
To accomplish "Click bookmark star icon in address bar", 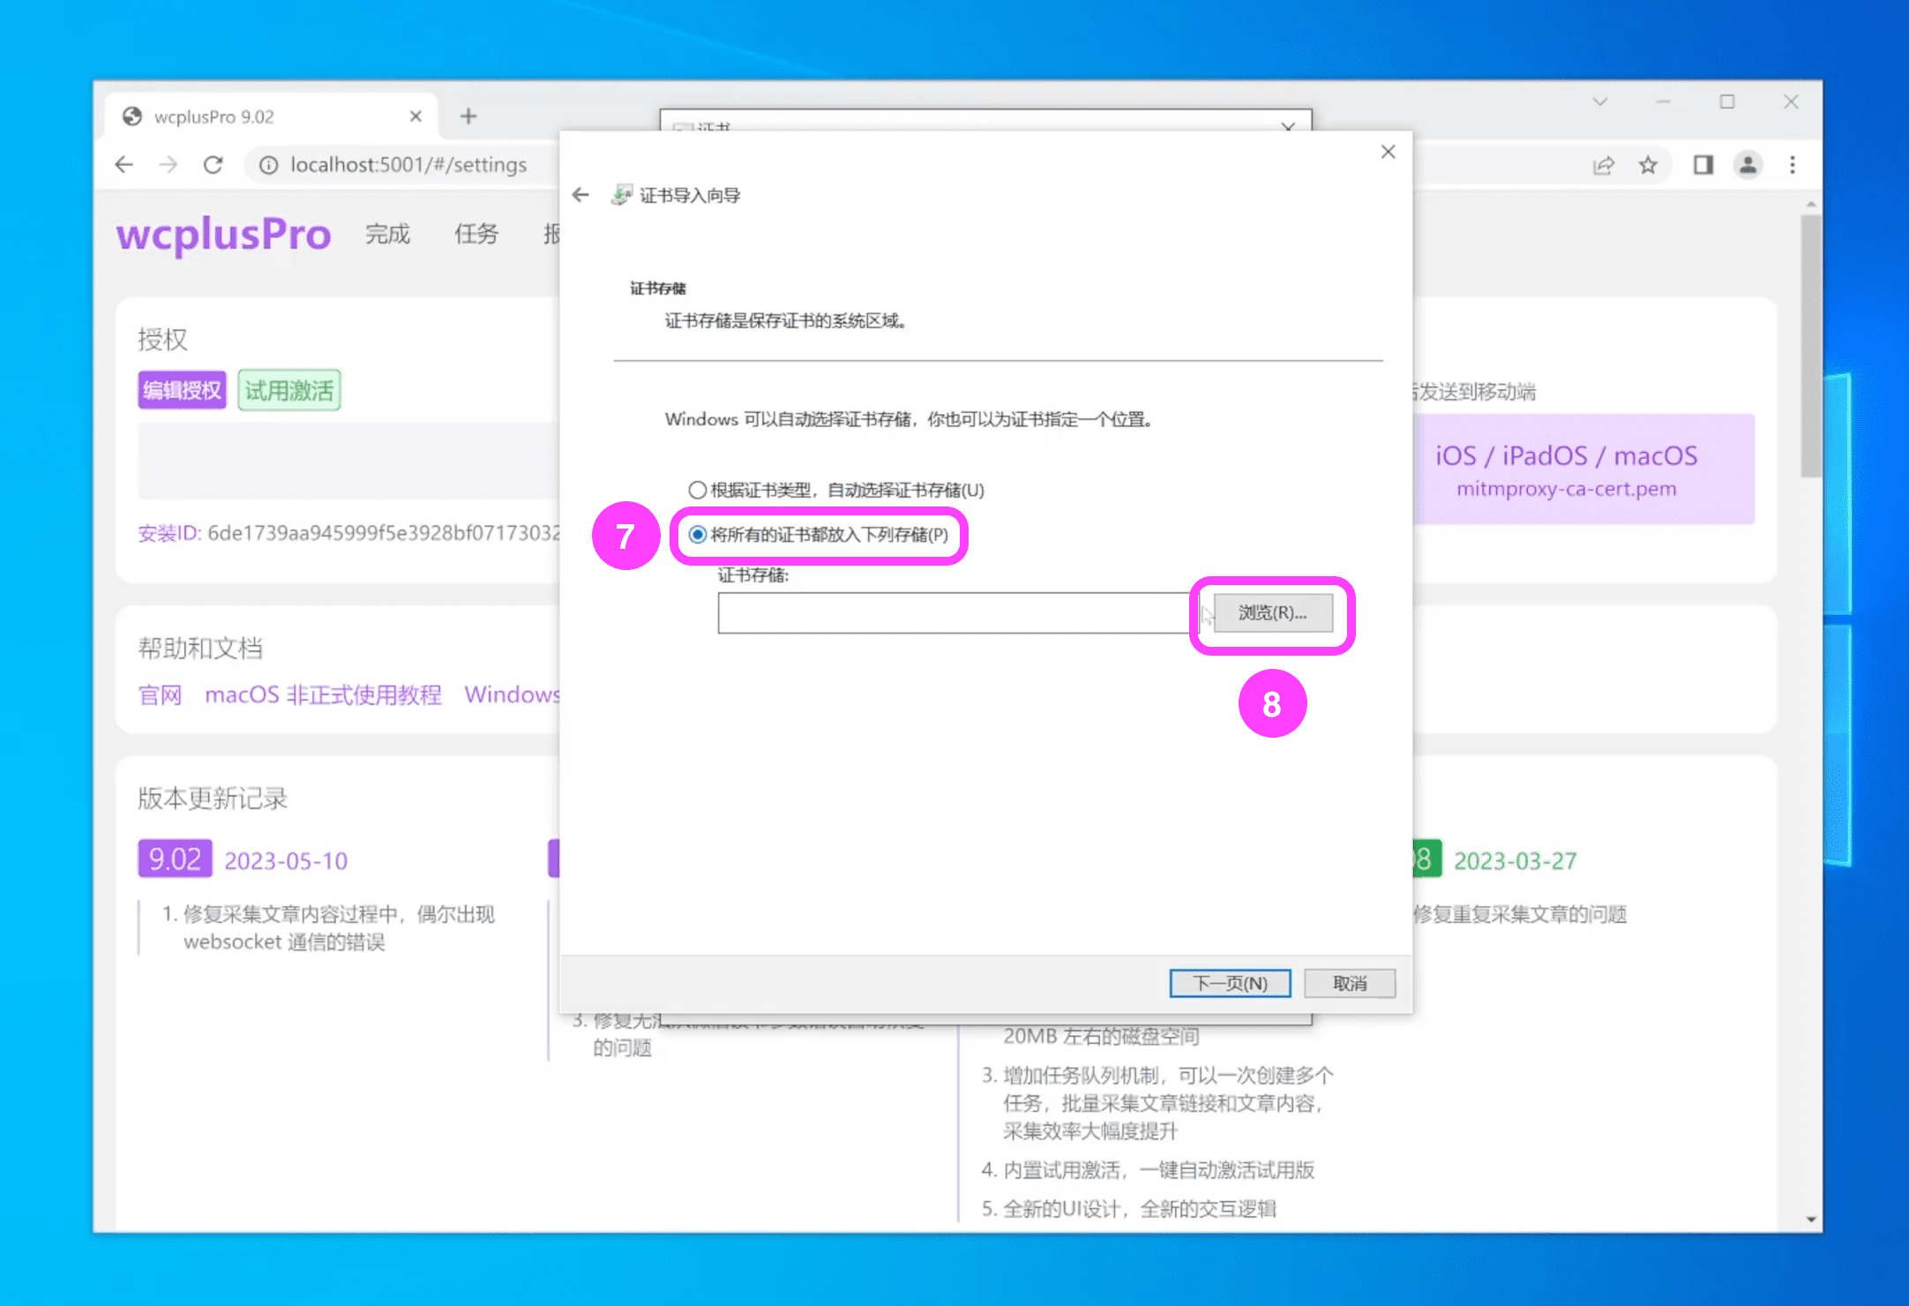I will pyautogui.click(x=1648, y=165).
